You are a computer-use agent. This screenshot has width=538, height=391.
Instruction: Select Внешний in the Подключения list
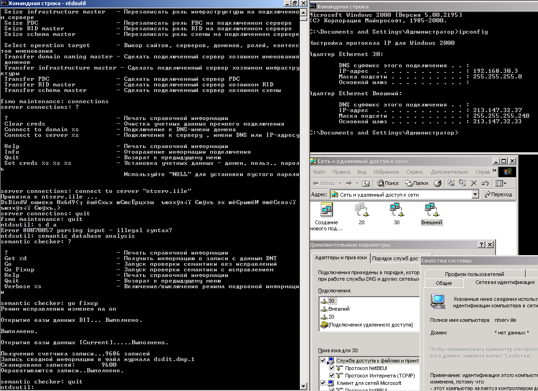coord(335,309)
